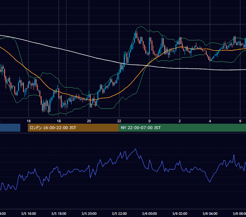Click the 3/6 00:00 label on indicator axis
This screenshot has height=217, width=246.
(x=149, y=213)
